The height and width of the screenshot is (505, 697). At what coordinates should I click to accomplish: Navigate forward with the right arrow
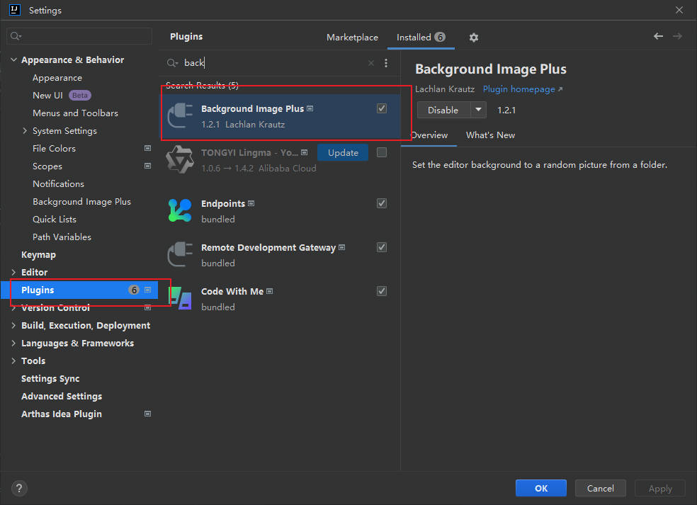pyautogui.click(x=677, y=36)
